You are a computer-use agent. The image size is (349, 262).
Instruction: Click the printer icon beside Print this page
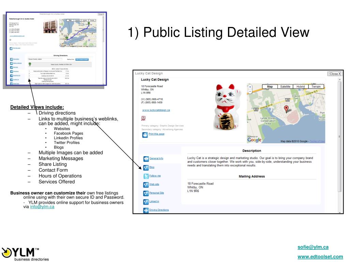click(145, 134)
